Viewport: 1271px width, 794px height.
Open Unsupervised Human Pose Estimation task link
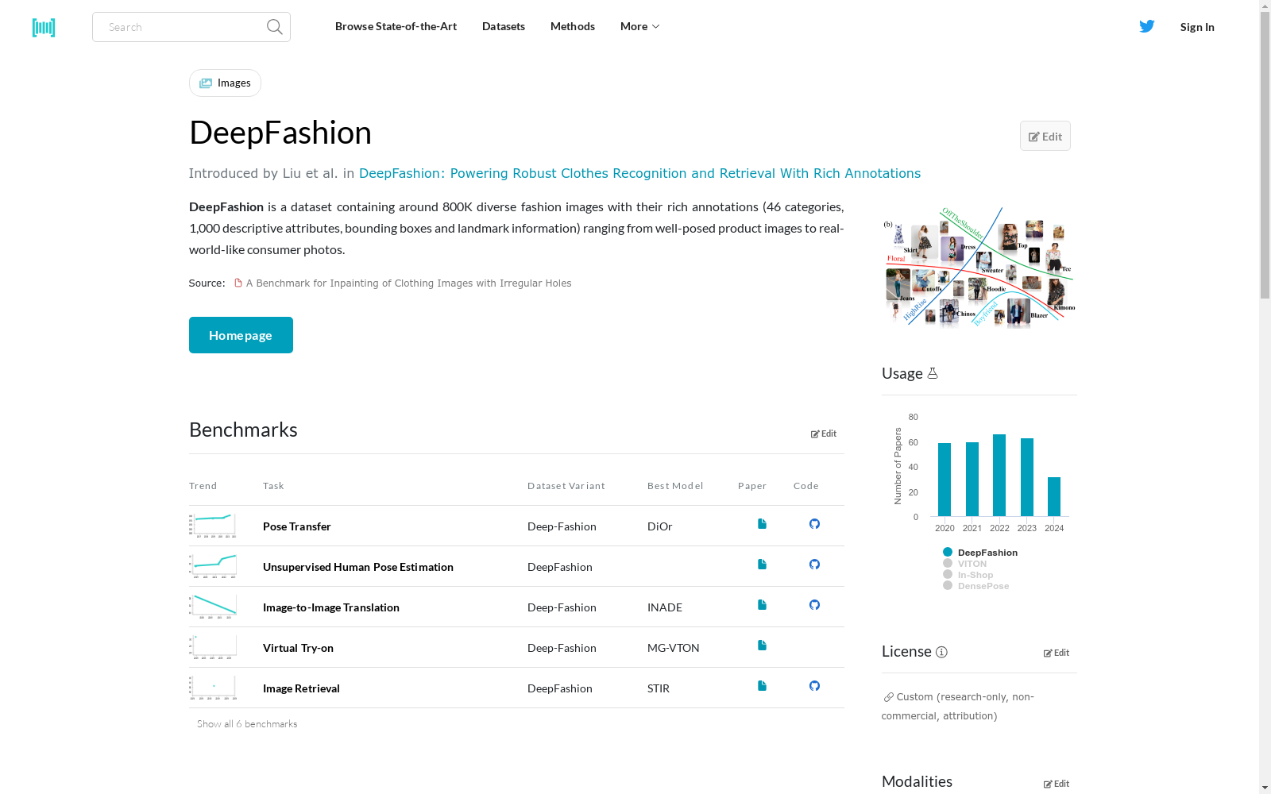(x=358, y=567)
